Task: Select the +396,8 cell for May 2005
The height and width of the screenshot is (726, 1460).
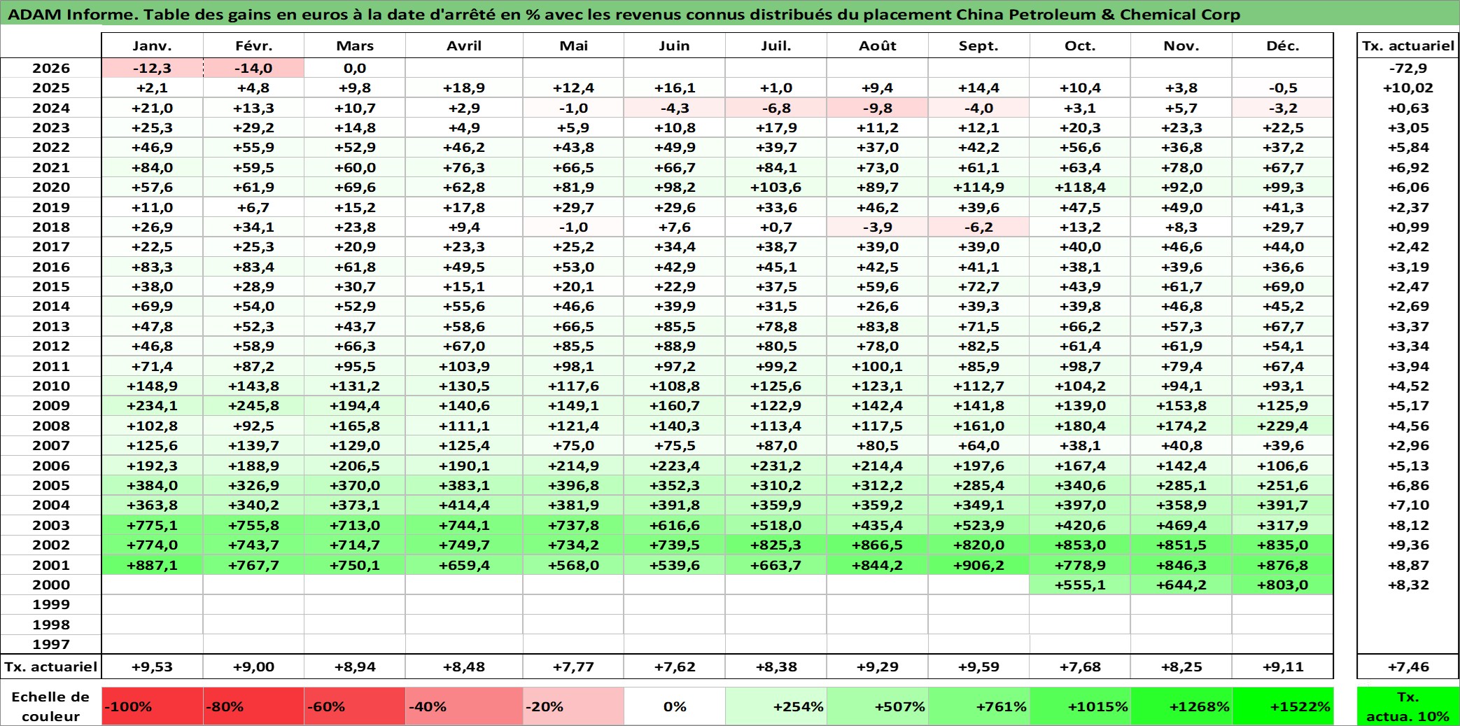Action: tap(573, 485)
